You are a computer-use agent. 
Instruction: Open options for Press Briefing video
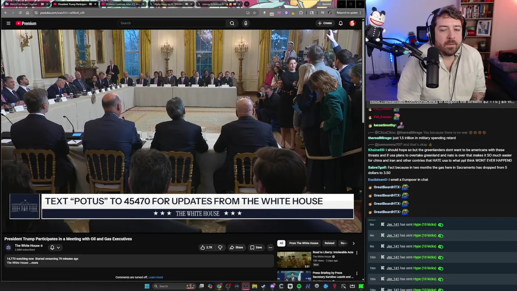tap(357, 274)
